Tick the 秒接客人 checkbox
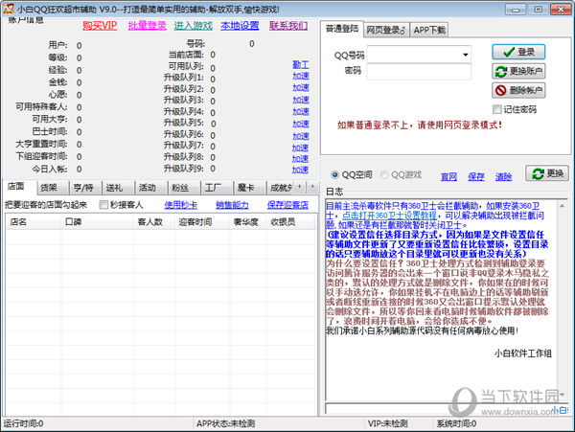This screenshot has height=432, width=575. tap(103, 204)
